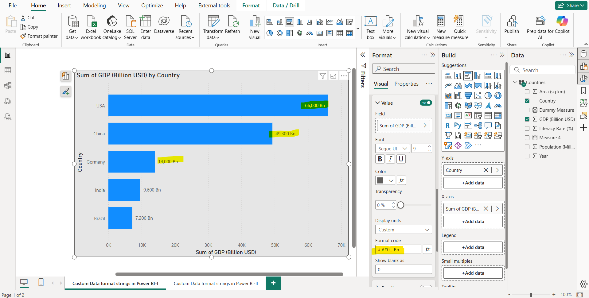Select the pie chart visual in Build pane

point(489,95)
